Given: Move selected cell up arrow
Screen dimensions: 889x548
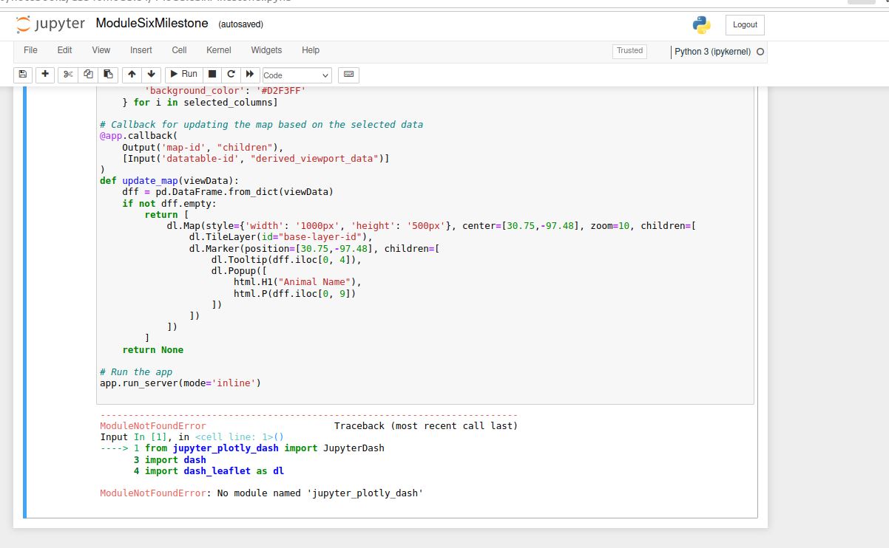Looking at the screenshot, I should click(x=132, y=75).
